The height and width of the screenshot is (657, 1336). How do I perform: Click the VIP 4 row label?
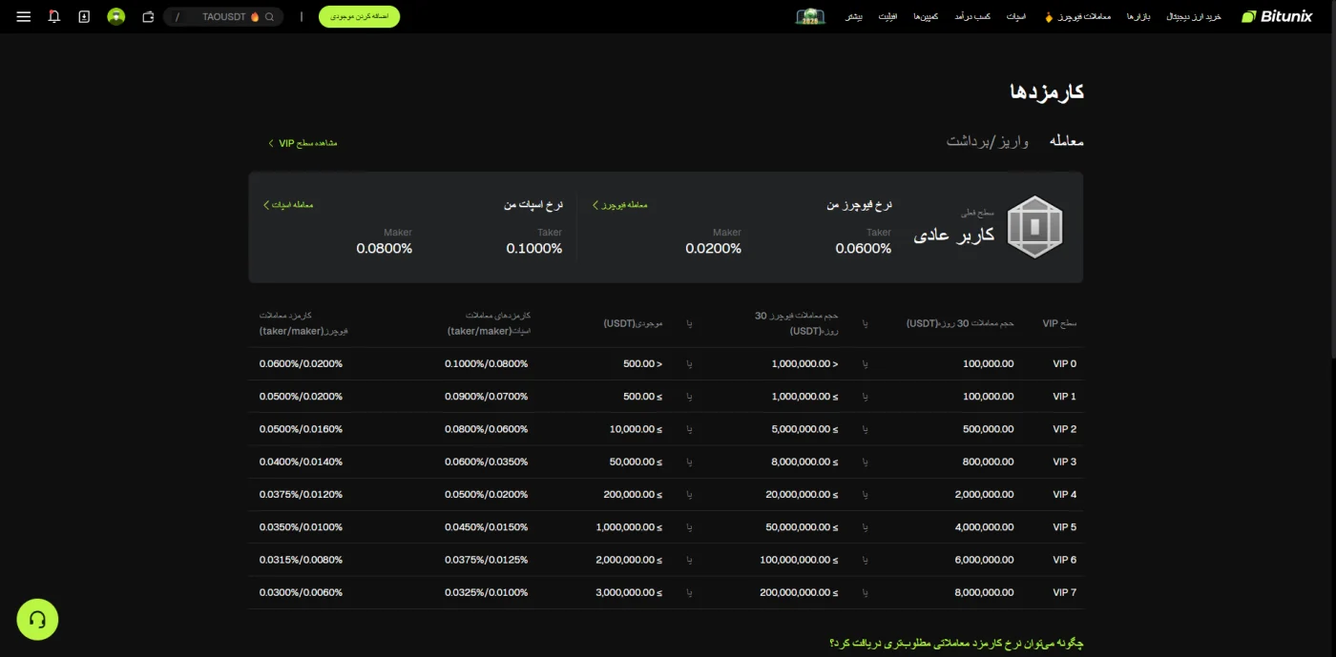(x=1064, y=495)
